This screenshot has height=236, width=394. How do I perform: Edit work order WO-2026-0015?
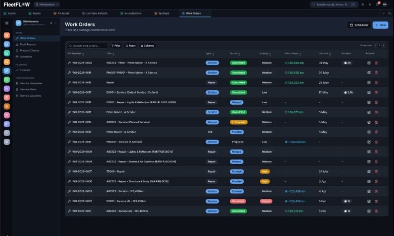click(x=369, y=112)
